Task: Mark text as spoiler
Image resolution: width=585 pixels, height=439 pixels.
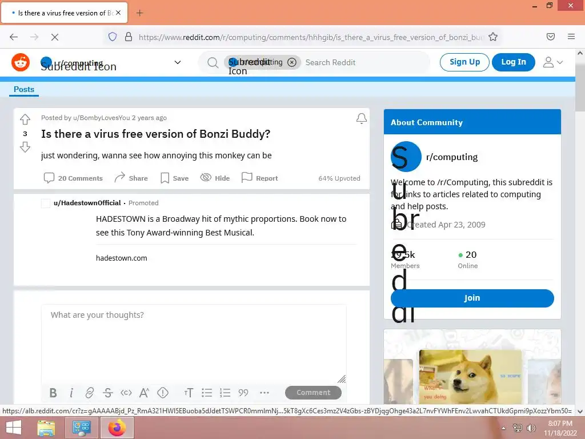Action: [x=163, y=393]
